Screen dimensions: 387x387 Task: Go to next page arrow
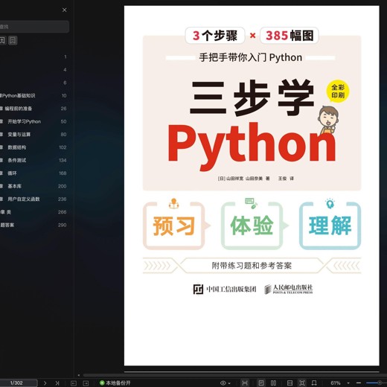[45, 383]
